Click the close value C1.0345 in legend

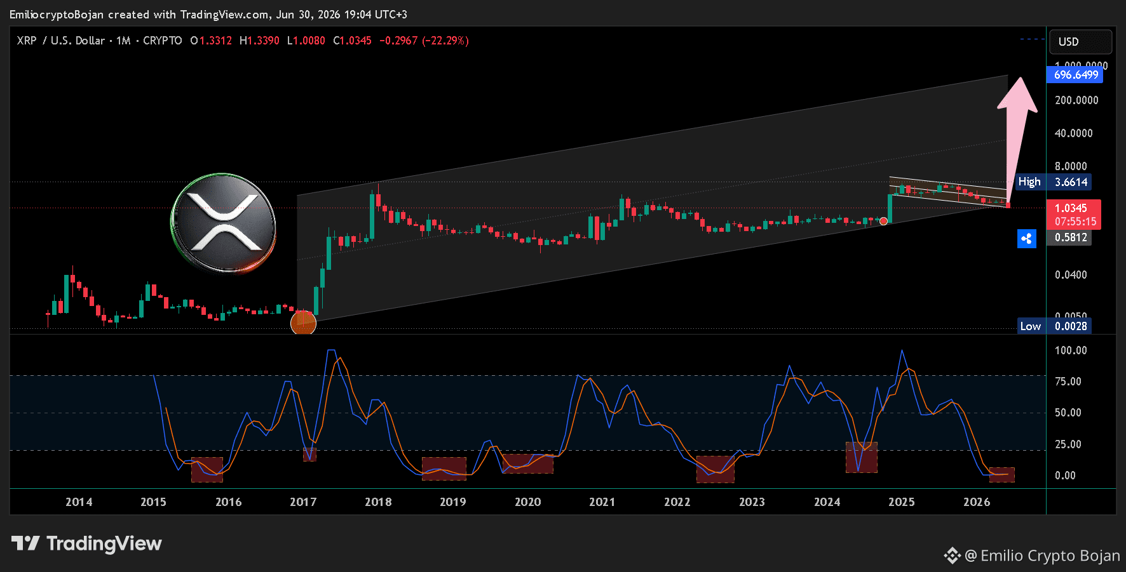pos(353,41)
